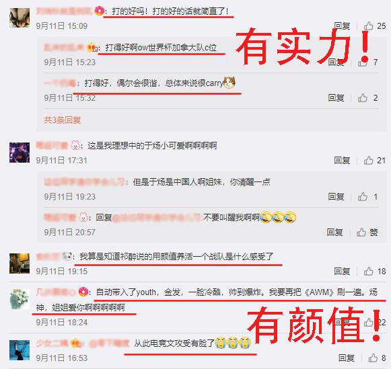The image size is (391, 369).
Task: Click 回复 on the 20:57 reply
Action: (335, 233)
